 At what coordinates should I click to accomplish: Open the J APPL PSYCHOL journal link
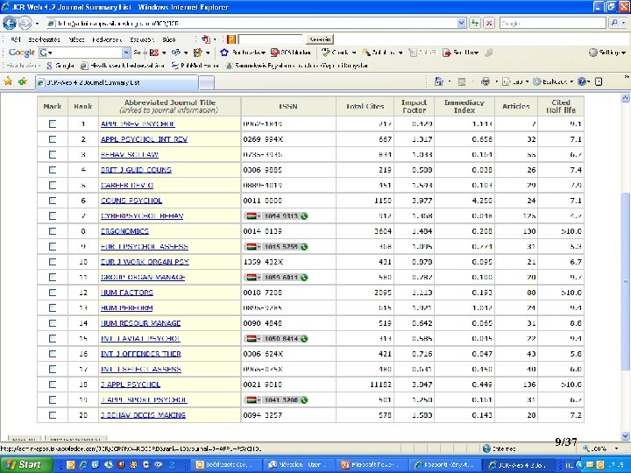131,385
